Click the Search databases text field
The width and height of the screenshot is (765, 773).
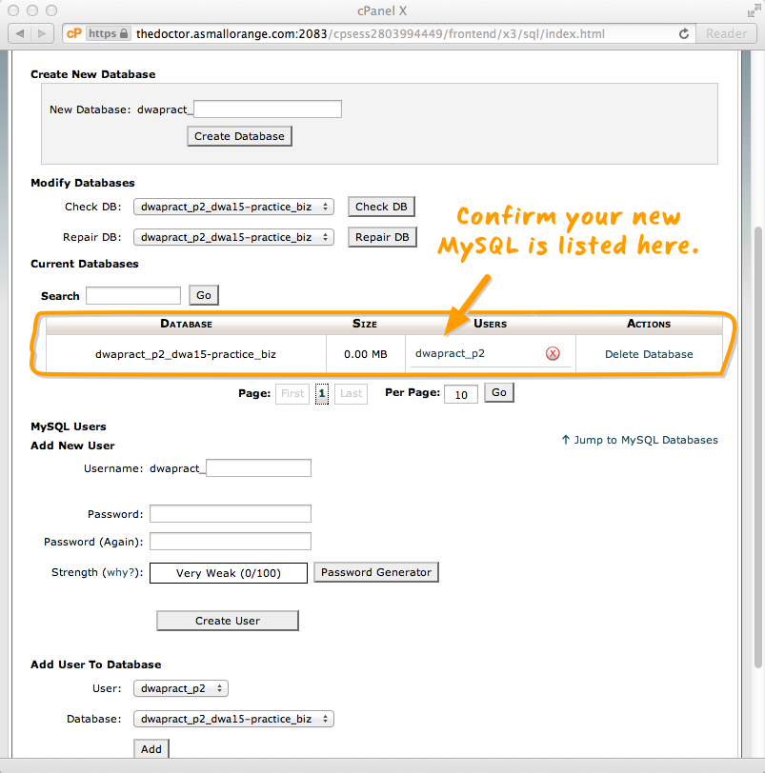point(133,296)
